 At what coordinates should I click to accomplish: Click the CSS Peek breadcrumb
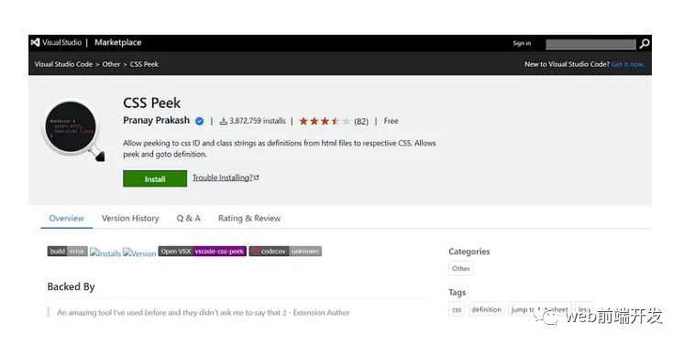point(144,64)
